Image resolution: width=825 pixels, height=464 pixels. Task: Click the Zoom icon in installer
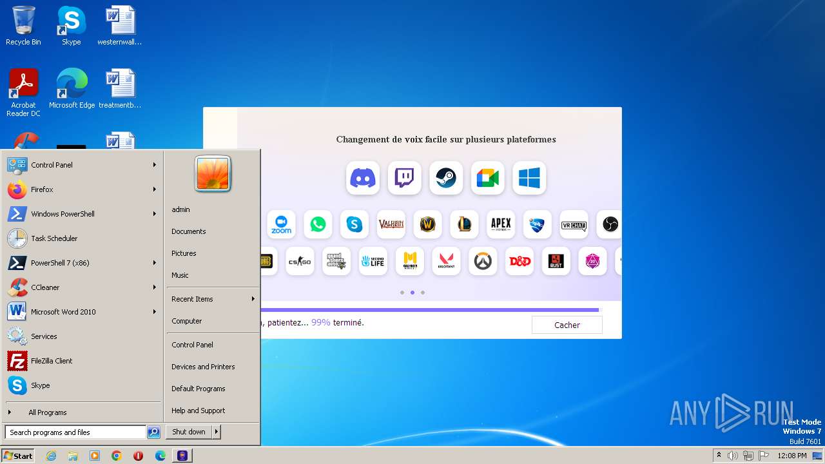coord(281,224)
